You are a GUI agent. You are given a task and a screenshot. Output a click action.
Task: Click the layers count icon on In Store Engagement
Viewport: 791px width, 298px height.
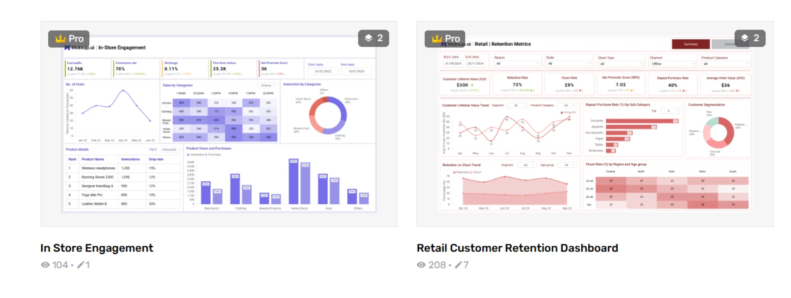[369, 38]
